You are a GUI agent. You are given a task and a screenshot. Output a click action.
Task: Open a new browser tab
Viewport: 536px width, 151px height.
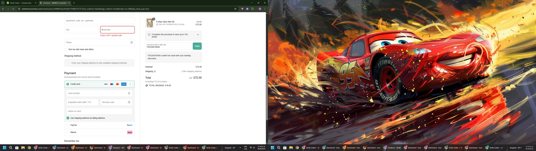(74, 3)
